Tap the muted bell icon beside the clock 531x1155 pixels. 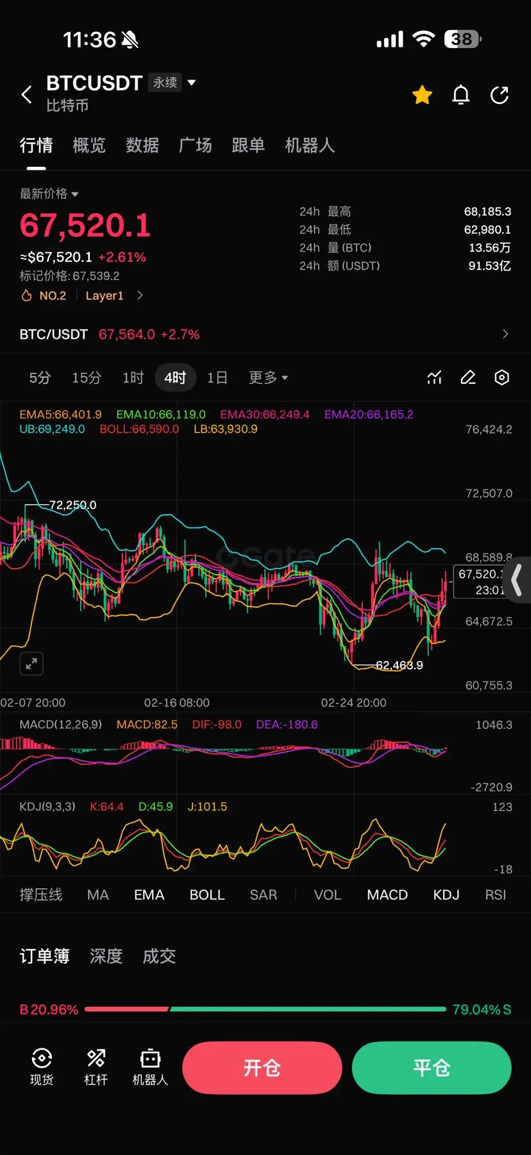coord(130,40)
